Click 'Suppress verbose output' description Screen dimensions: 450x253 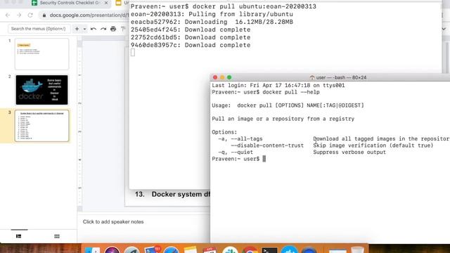coord(349,152)
